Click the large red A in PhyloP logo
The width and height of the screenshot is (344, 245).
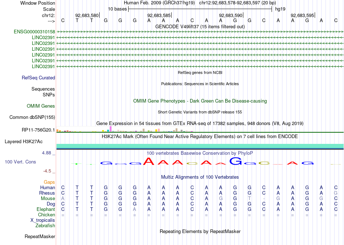click(x=149, y=161)
